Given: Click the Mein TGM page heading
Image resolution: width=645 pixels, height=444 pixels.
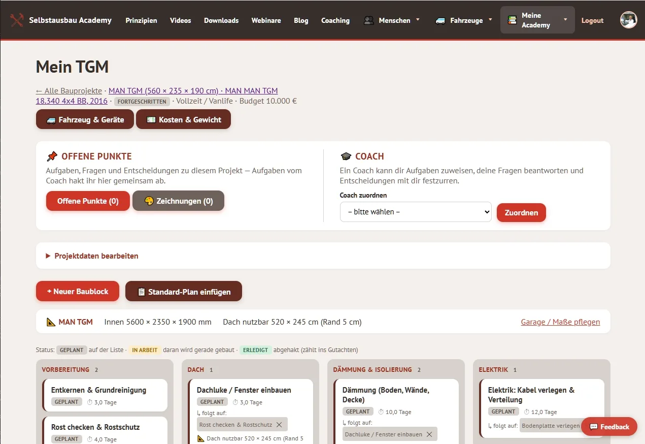Looking at the screenshot, I should point(72,67).
